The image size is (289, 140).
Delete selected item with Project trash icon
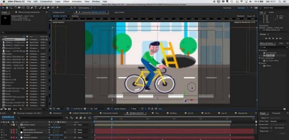(21, 109)
